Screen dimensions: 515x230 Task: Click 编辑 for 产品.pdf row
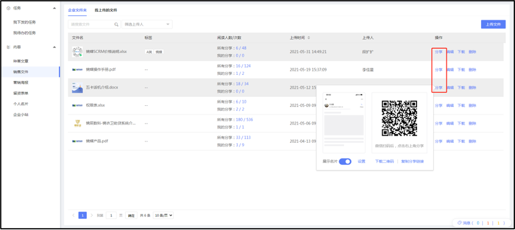(450, 141)
